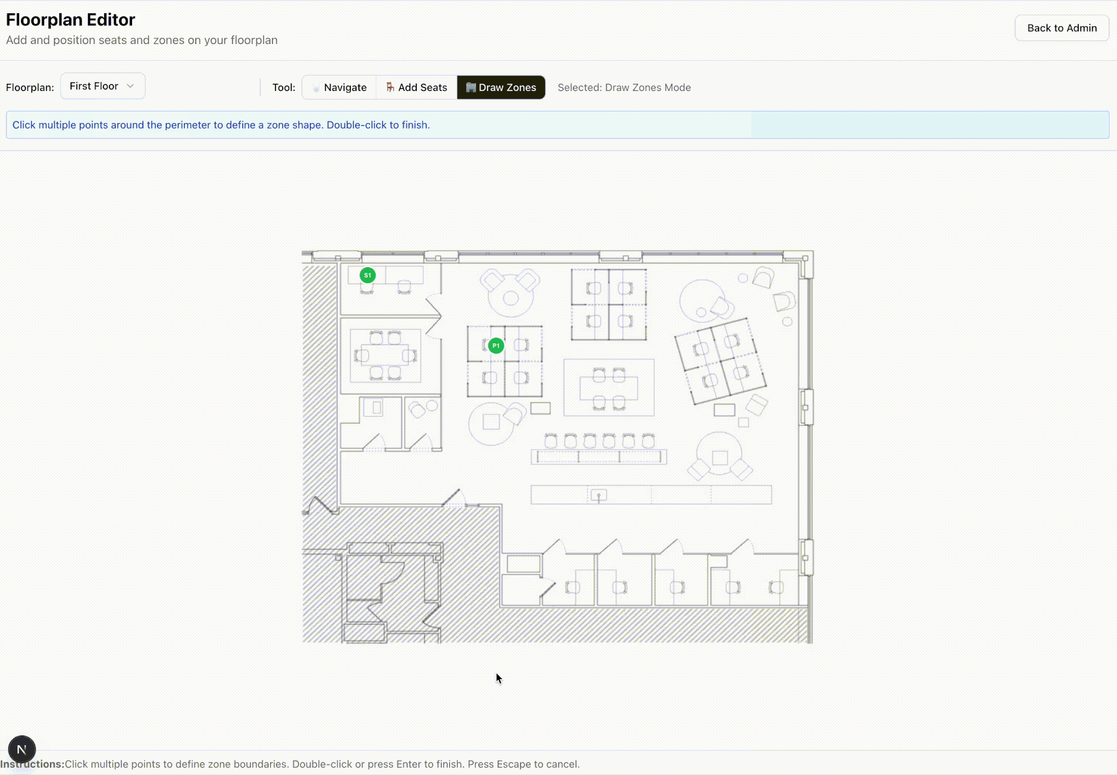
Task: Click the blue zone-drawing hint banner
Action: coord(557,125)
